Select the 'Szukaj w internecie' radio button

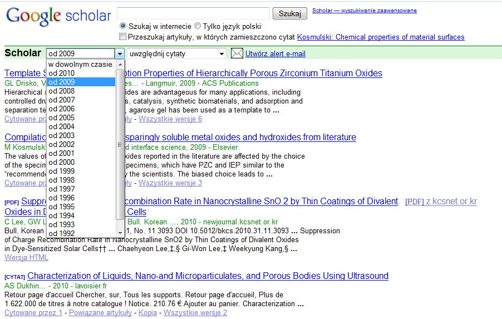[x=122, y=26]
